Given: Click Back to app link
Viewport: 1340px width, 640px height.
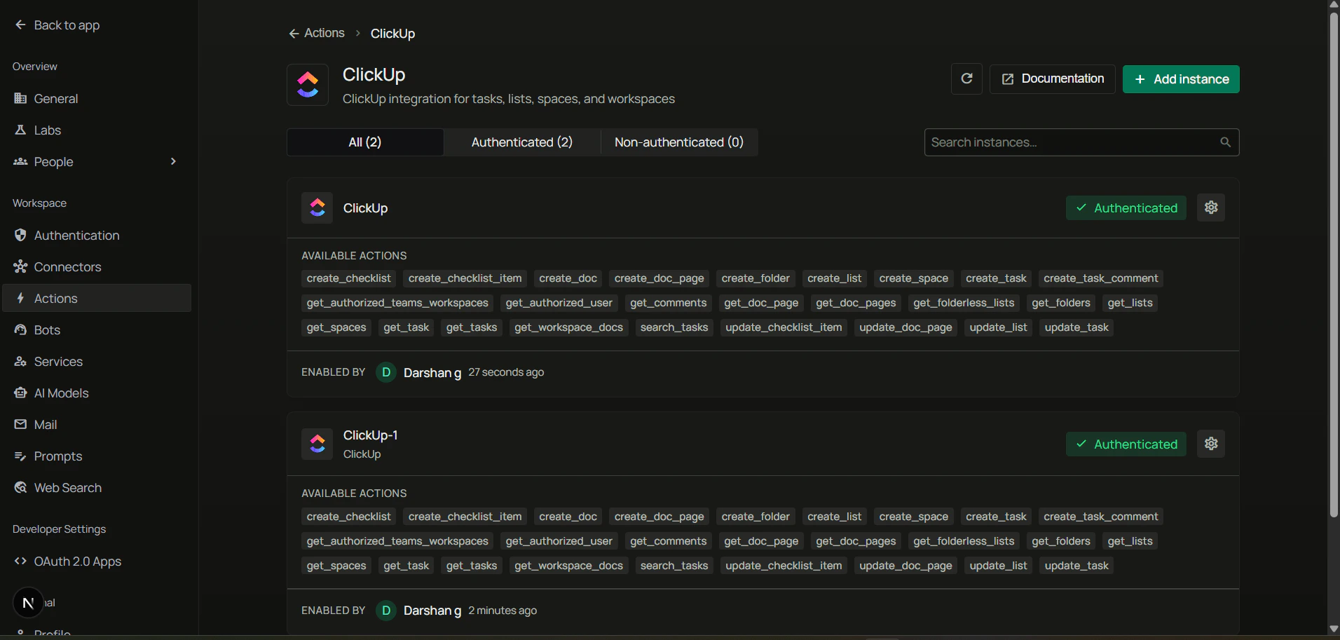Looking at the screenshot, I should [x=57, y=25].
